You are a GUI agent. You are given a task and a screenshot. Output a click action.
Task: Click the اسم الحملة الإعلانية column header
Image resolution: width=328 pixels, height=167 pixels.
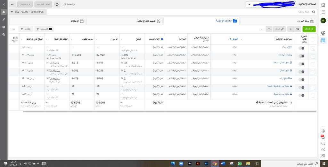pyautogui.click(x=284, y=39)
